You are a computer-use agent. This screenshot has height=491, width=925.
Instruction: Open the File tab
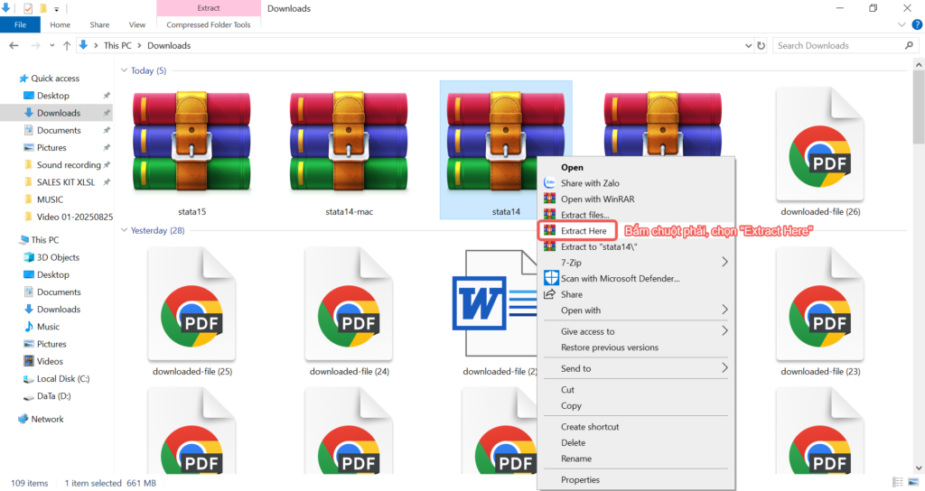(x=20, y=25)
